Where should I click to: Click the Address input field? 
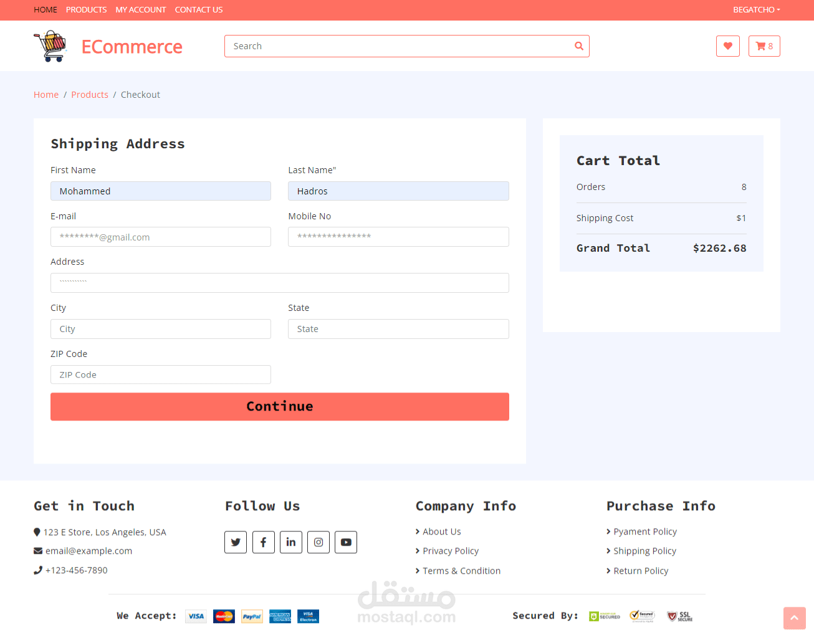(x=280, y=283)
